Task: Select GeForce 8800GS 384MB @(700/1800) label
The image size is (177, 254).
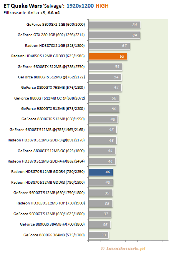Action: (52, 224)
